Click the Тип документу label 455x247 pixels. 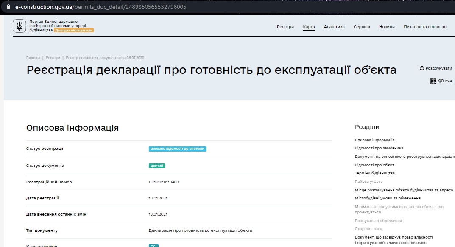pos(42,230)
